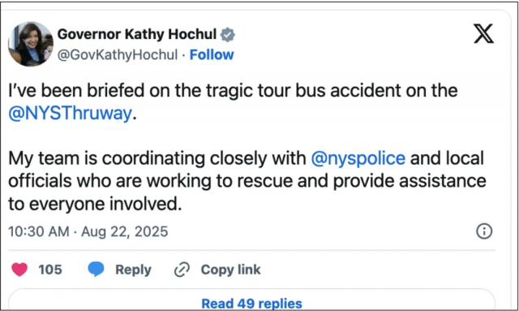Click the blue reply speech bubble icon
Viewport: 519px width, 311px height.
(x=96, y=269)
